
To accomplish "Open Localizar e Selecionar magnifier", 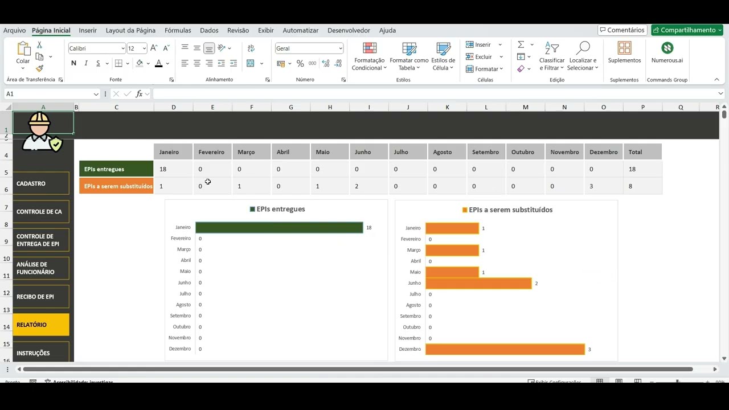I will click(583, 56).
